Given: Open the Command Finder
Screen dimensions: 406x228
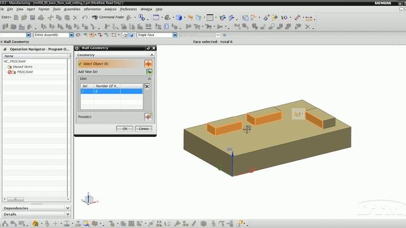Looking at the screenshot, I should [108, 17].
